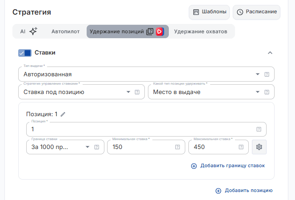295x200 pixels.
Task: Click Добавить позицию link
Action: coord(244,191)
